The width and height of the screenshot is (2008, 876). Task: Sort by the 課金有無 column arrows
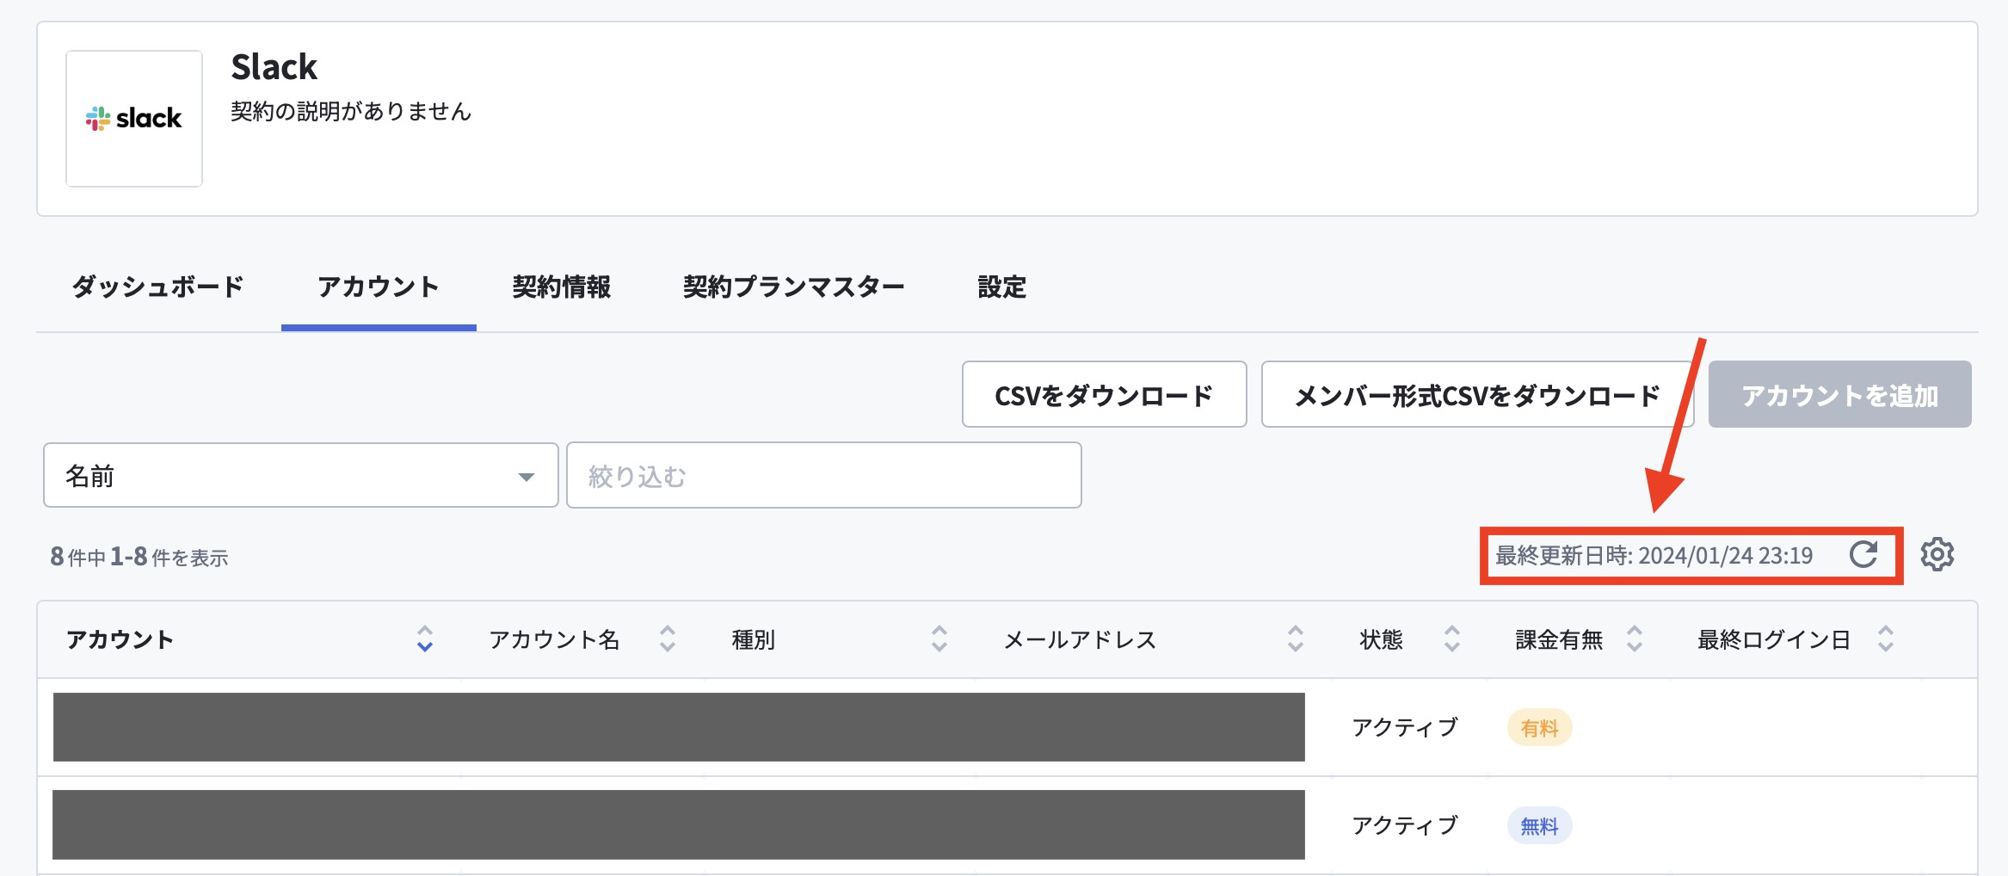click(x=1635, y=639)
